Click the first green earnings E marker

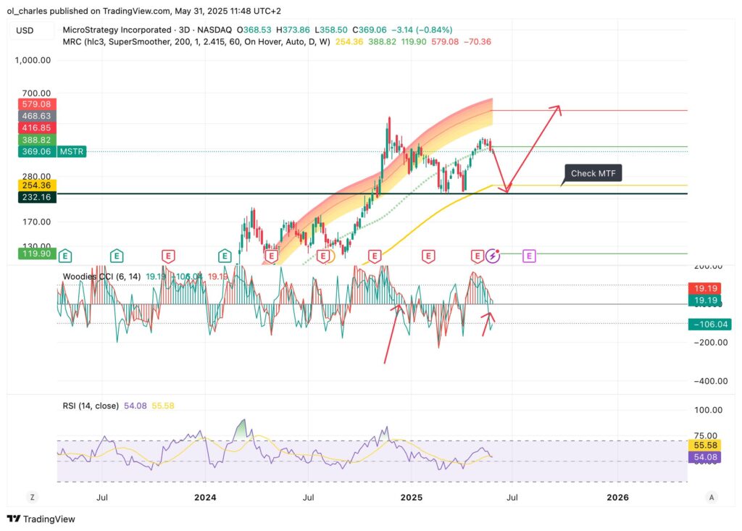point(66,255)
